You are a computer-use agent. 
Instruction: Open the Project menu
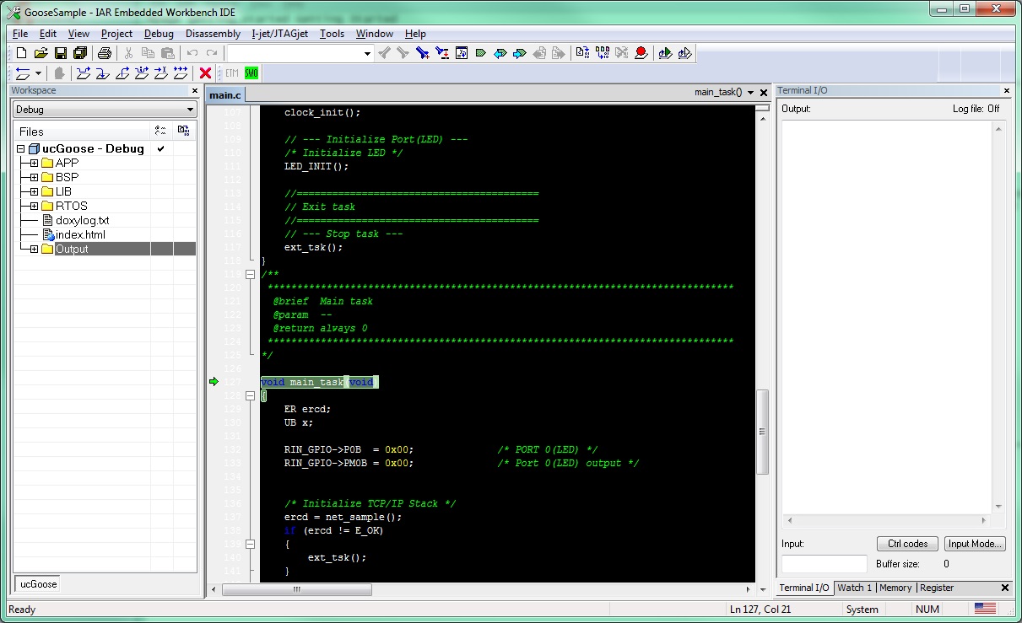116,34
